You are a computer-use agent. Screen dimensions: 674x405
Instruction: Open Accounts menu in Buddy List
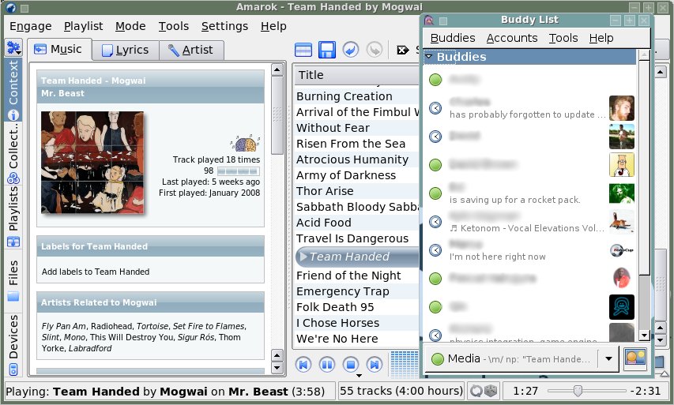[512, 38]
